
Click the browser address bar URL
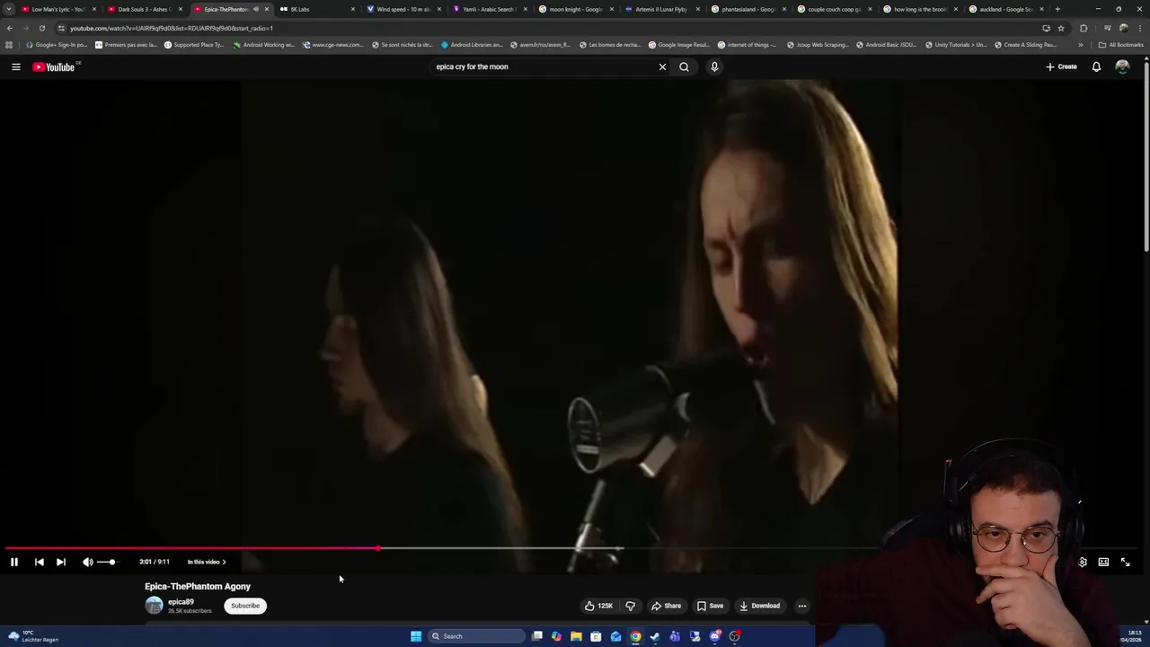[172, 28]
